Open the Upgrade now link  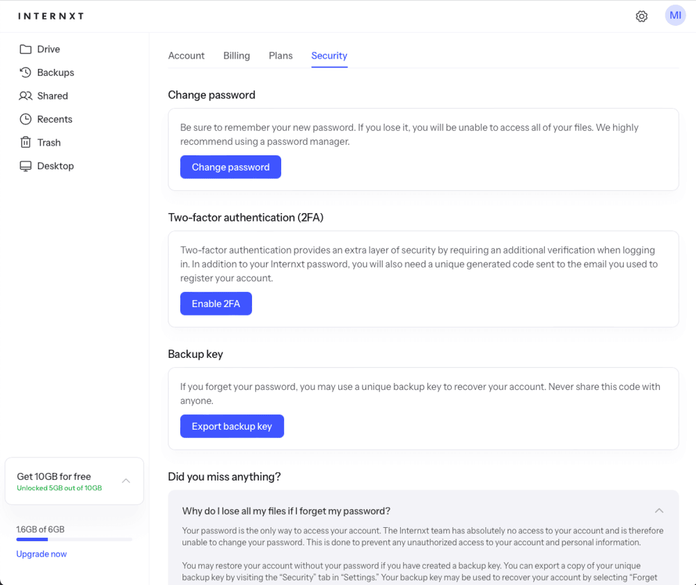41,554
